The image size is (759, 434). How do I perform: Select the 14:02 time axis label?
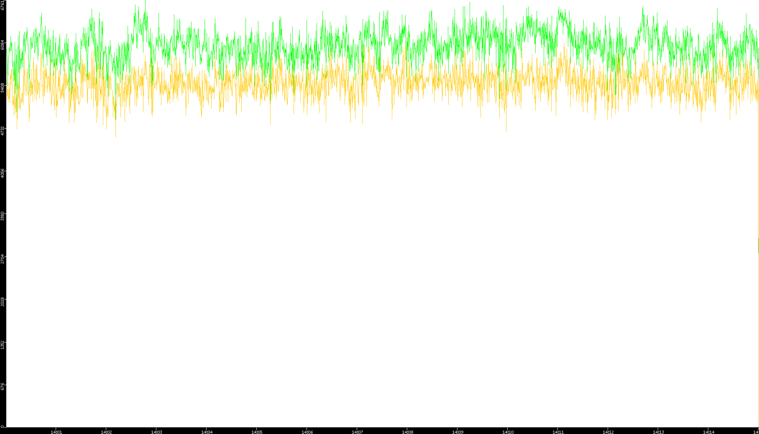point(106,432)
